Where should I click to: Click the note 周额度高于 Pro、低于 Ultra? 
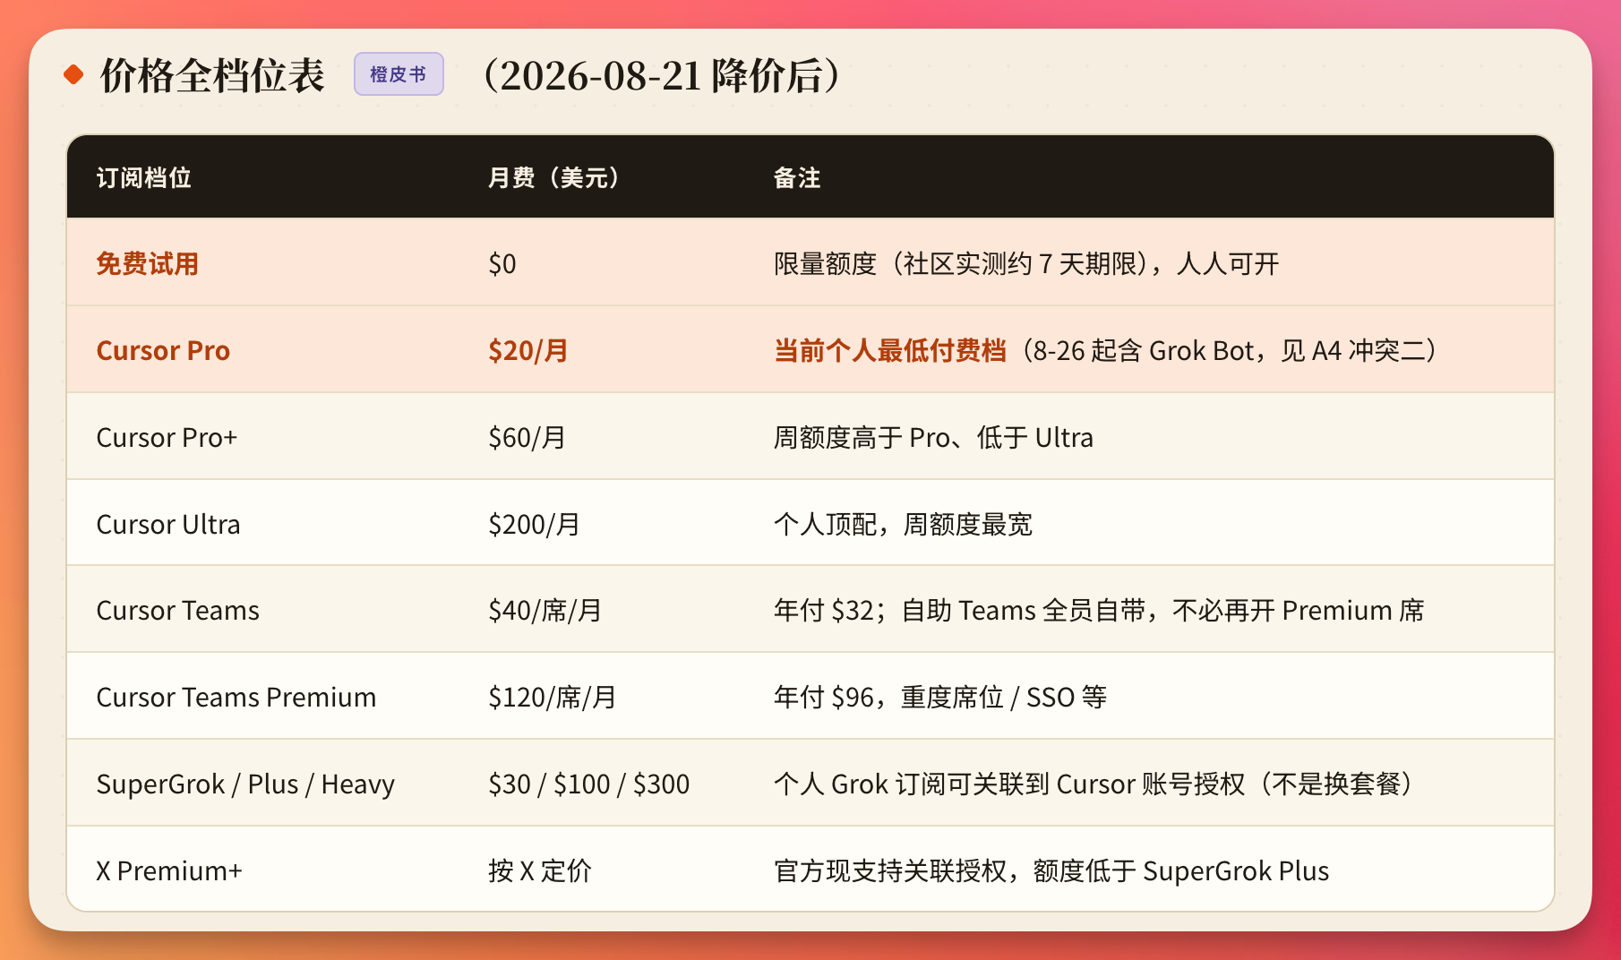coord(933,438)
